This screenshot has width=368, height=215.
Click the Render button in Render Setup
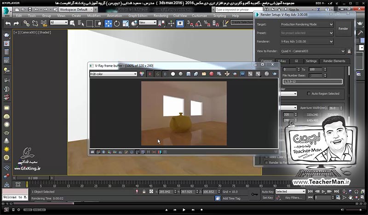[343, 29]
